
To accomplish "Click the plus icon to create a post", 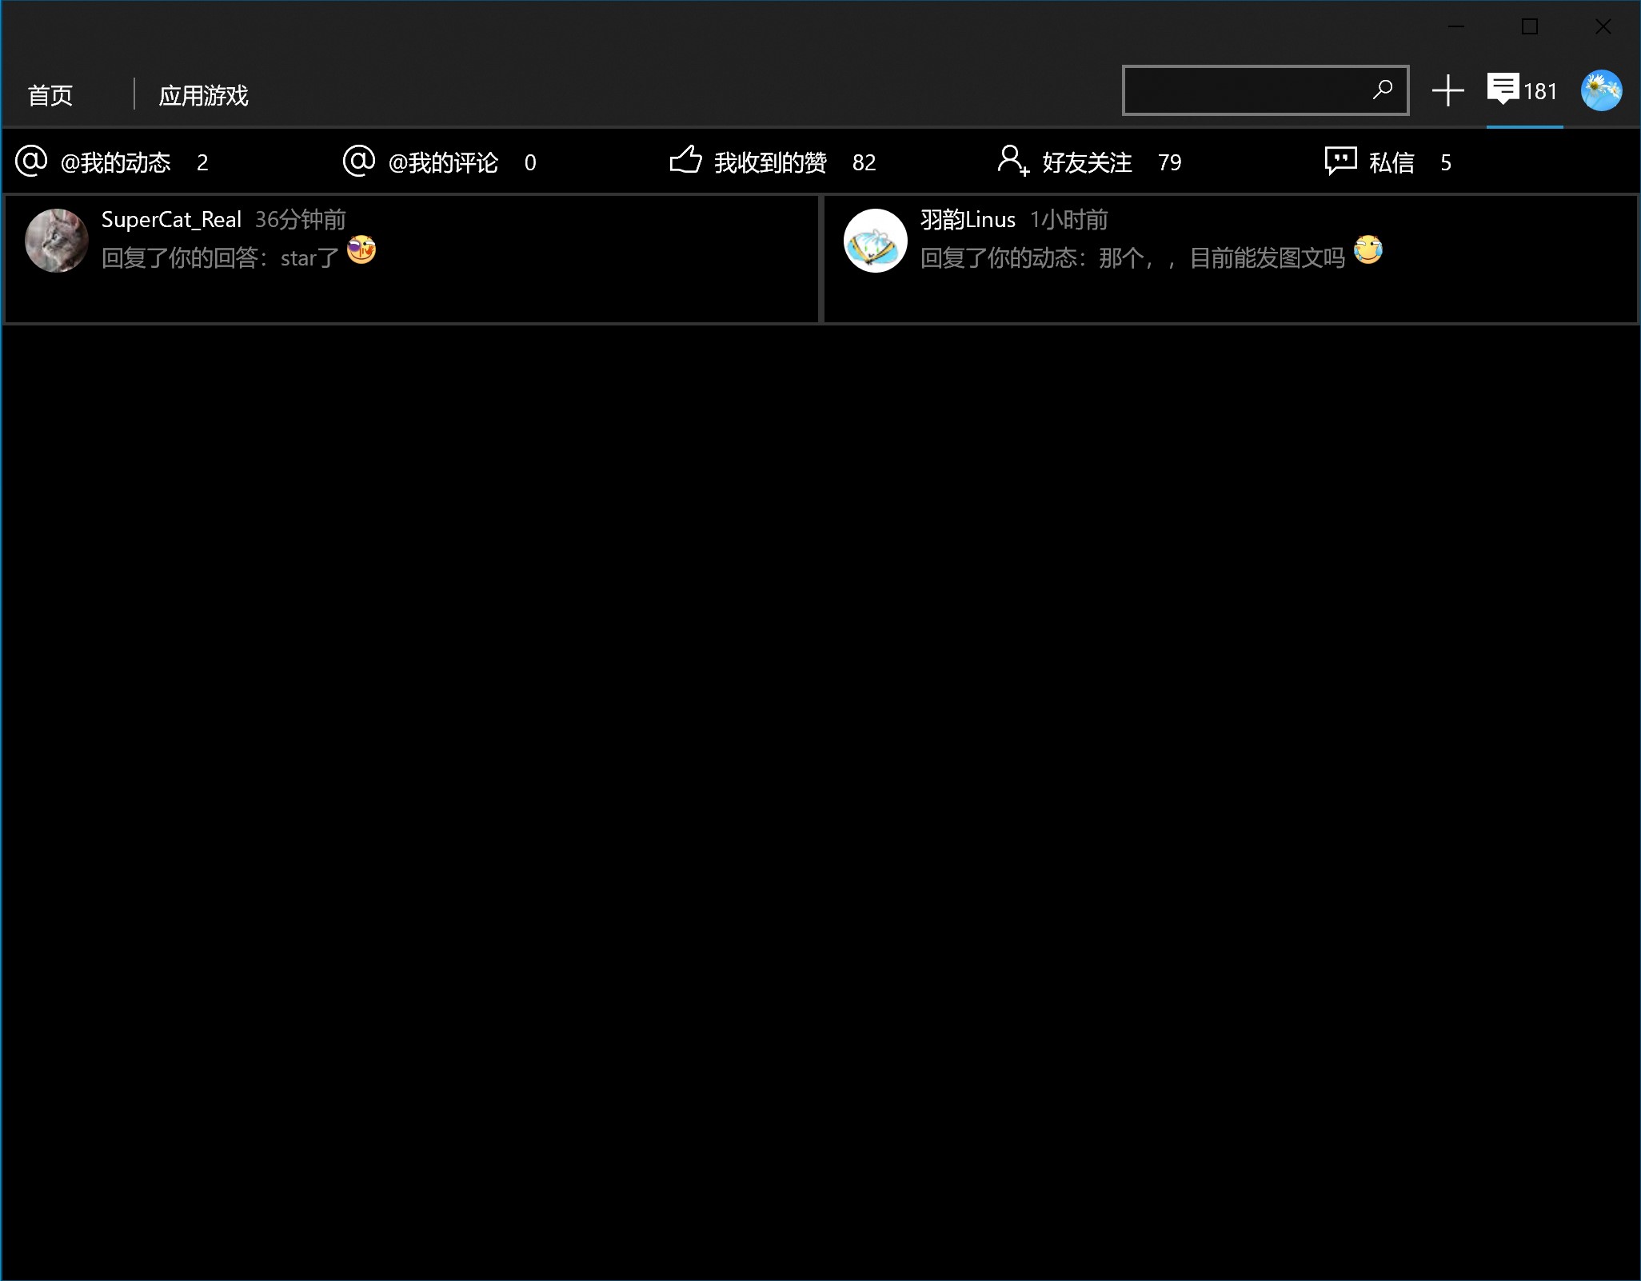I will 1447,90.
